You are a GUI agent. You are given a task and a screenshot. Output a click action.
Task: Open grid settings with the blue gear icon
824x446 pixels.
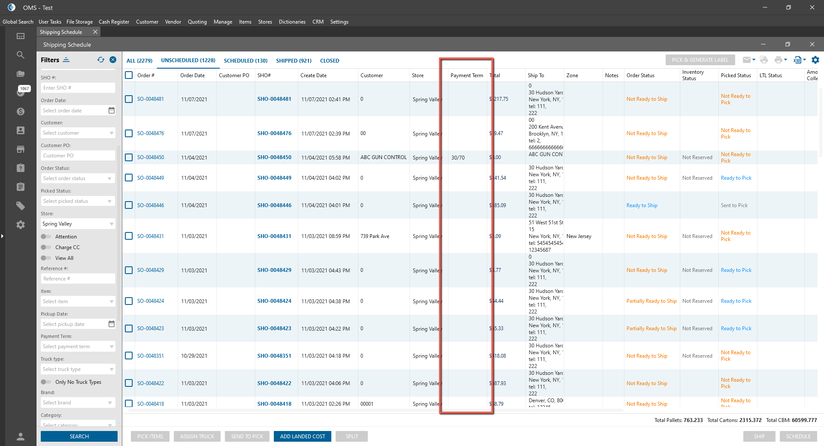(815, 60)
